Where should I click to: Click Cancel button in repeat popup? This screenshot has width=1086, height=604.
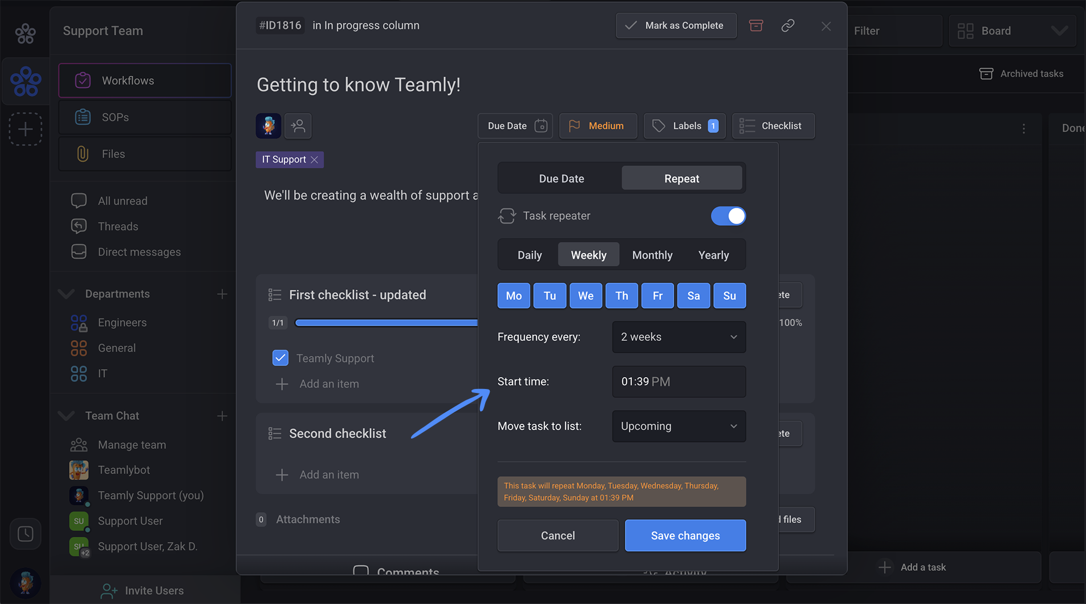(558, 536)
